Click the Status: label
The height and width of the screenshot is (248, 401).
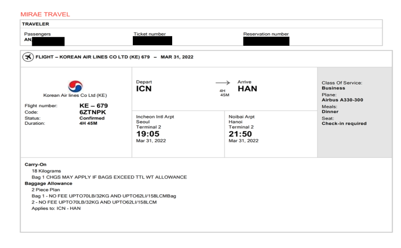coord(32,118)
